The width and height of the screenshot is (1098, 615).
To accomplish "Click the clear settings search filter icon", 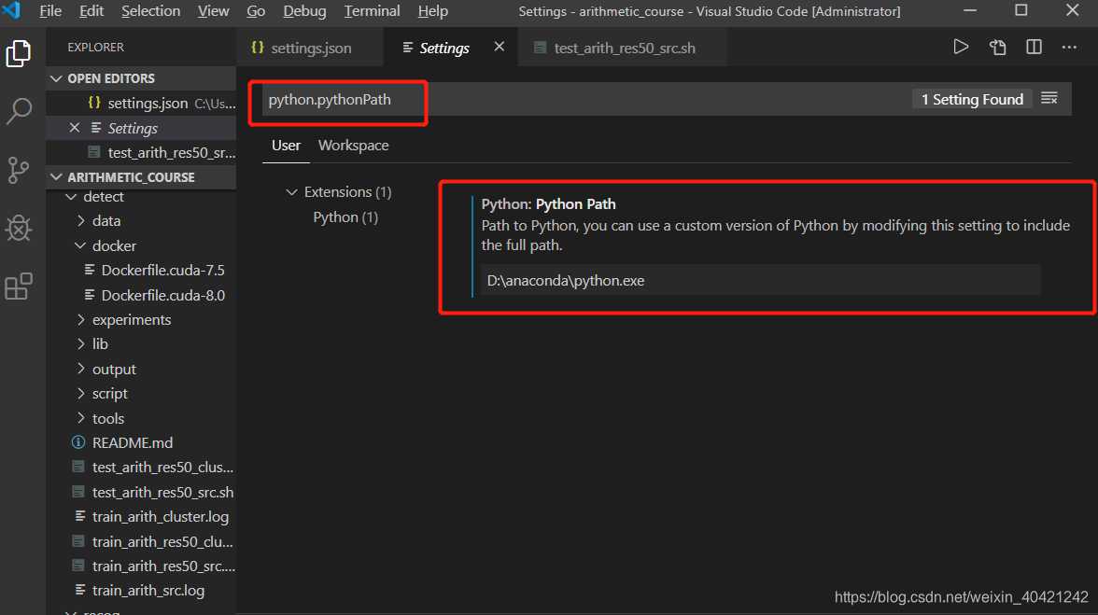I will [1049, 99].
